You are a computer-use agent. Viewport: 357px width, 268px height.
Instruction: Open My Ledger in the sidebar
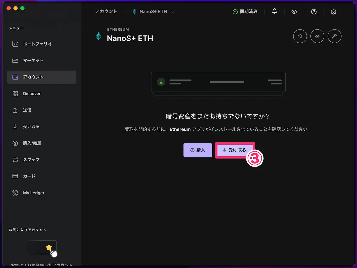pyautogui.click(x=42, y=193)
